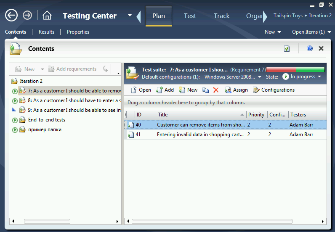The image size is (335, 232).
Task: Go back with the back arrow
Action: pyautogui.click(x=11, y=16)
